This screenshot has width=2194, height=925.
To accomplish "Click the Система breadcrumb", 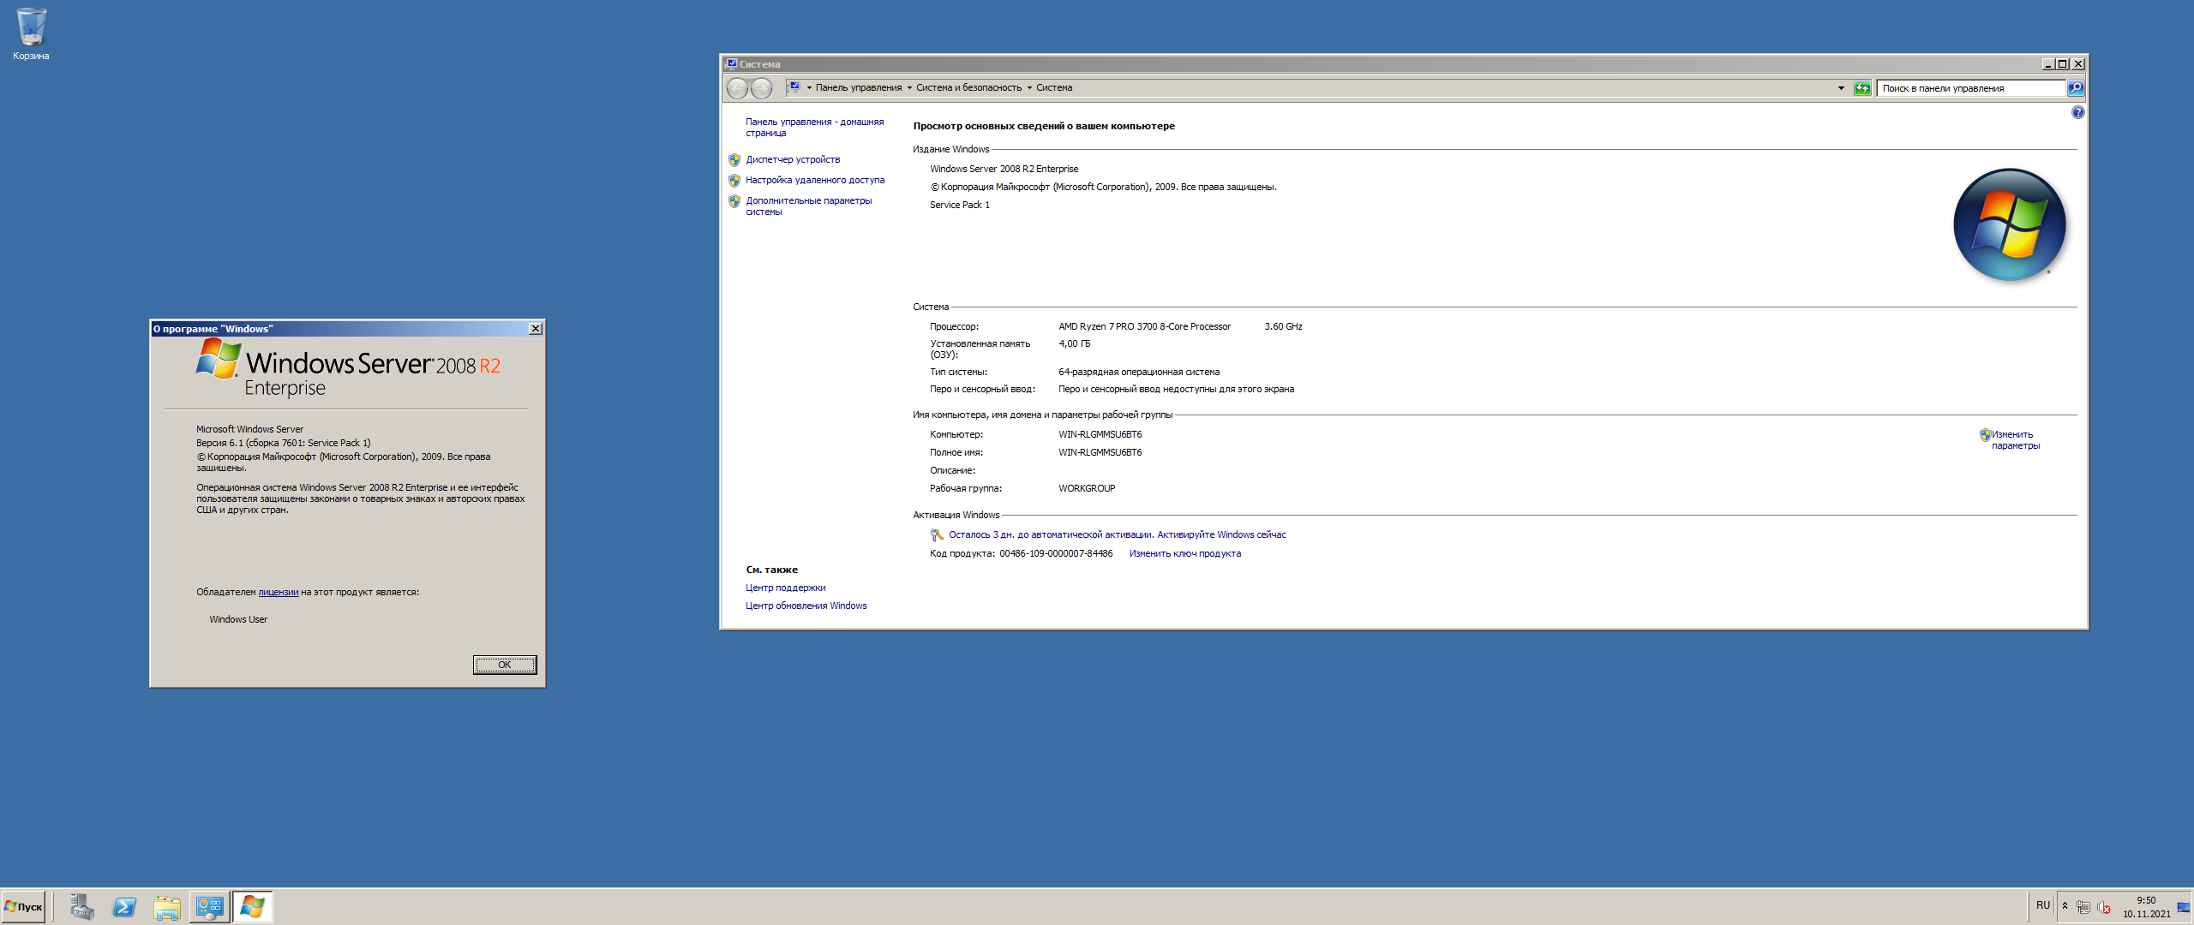I will click(1054, 88).
